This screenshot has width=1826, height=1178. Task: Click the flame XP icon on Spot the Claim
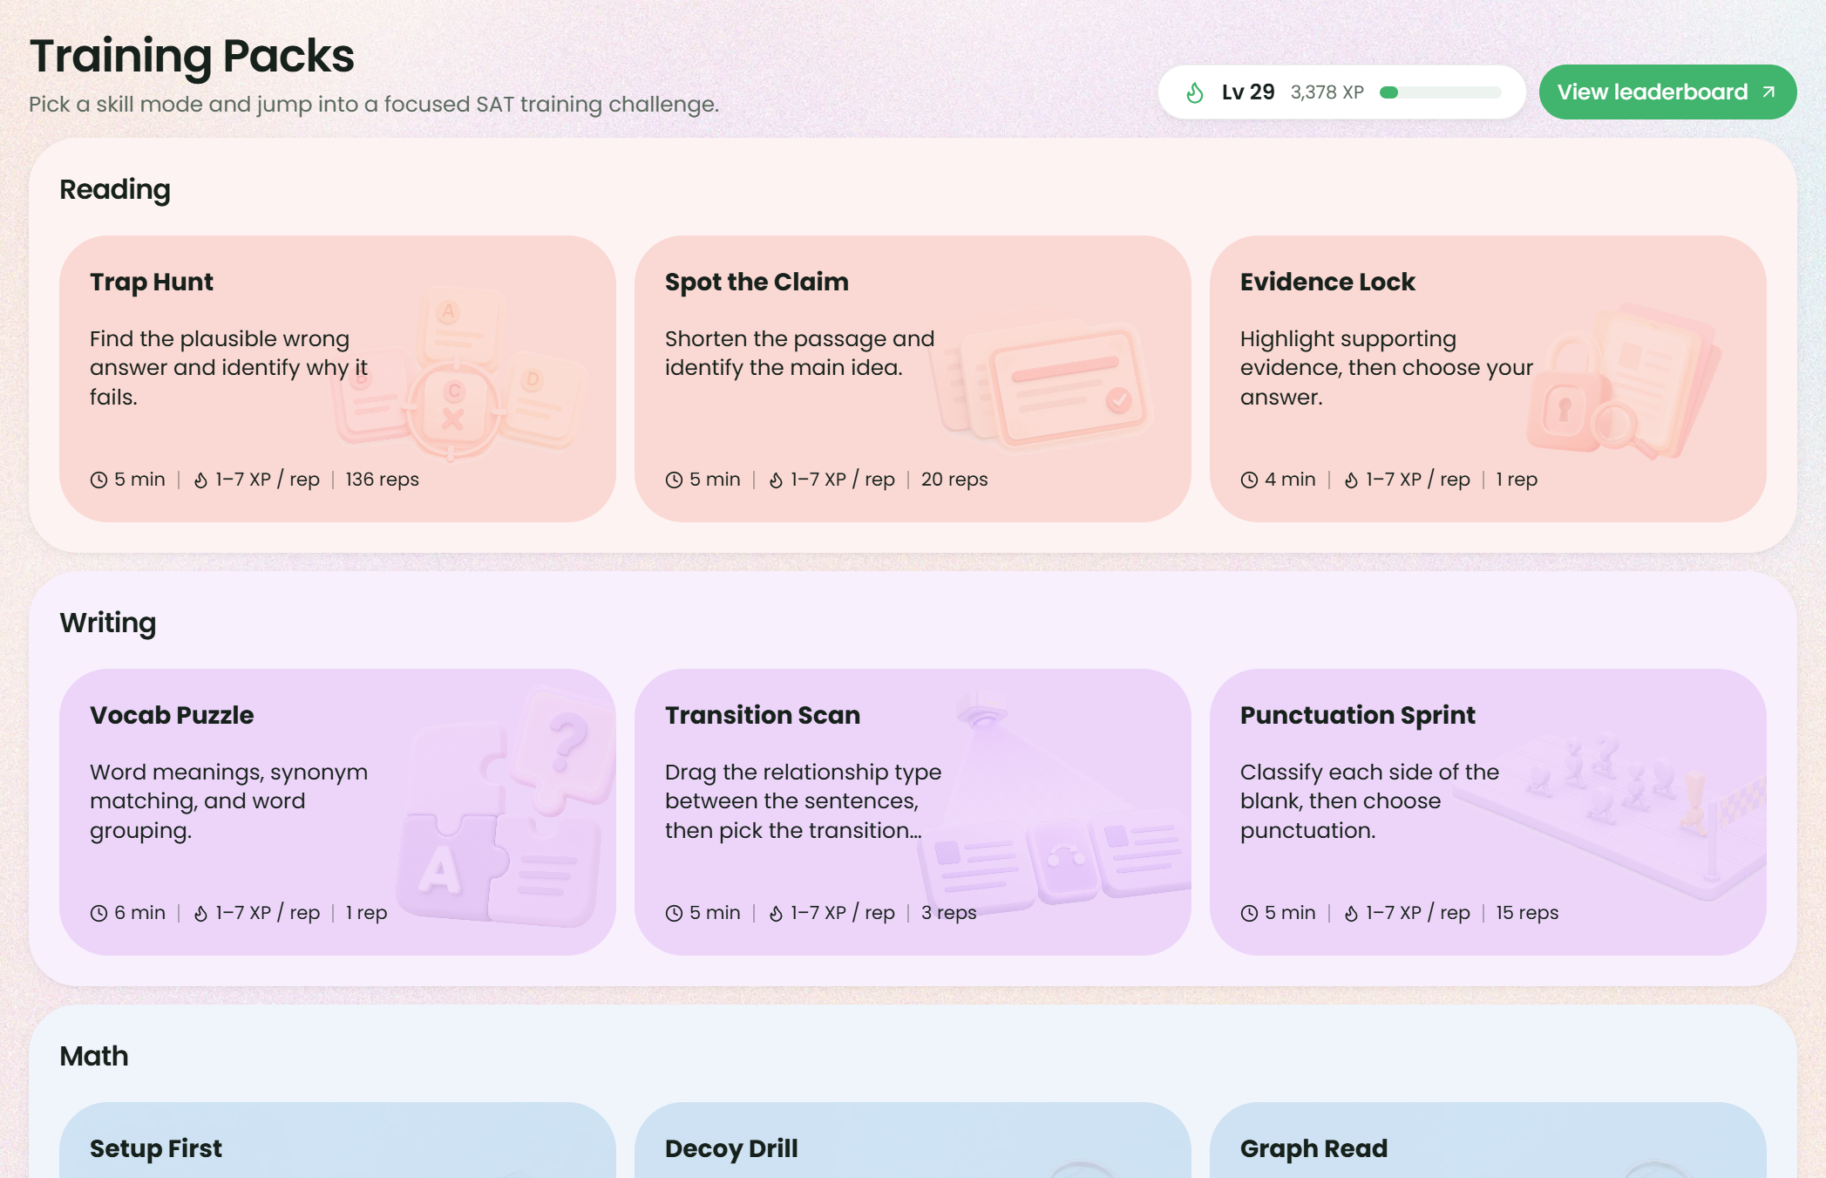pyautogui.click(x=776, y=480)
